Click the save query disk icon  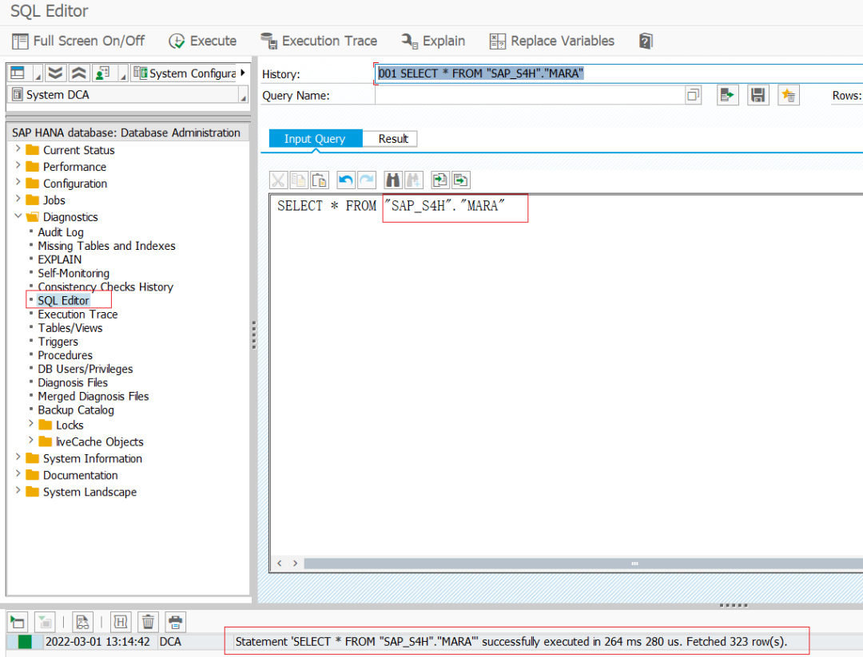[758, 95]
